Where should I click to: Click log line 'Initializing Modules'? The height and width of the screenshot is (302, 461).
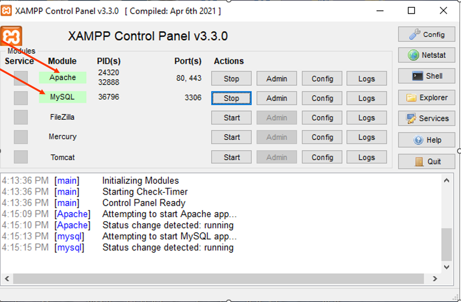click(141, 180)
